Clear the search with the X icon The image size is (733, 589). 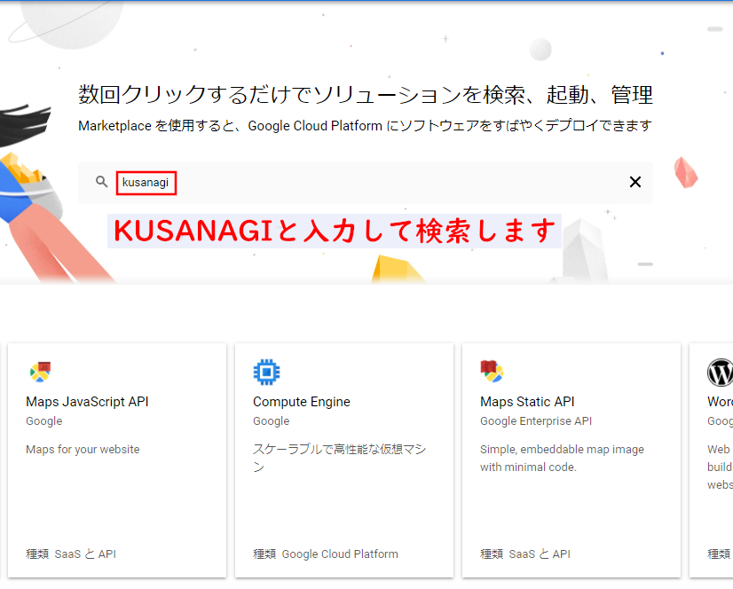click(x=634, y=182)
